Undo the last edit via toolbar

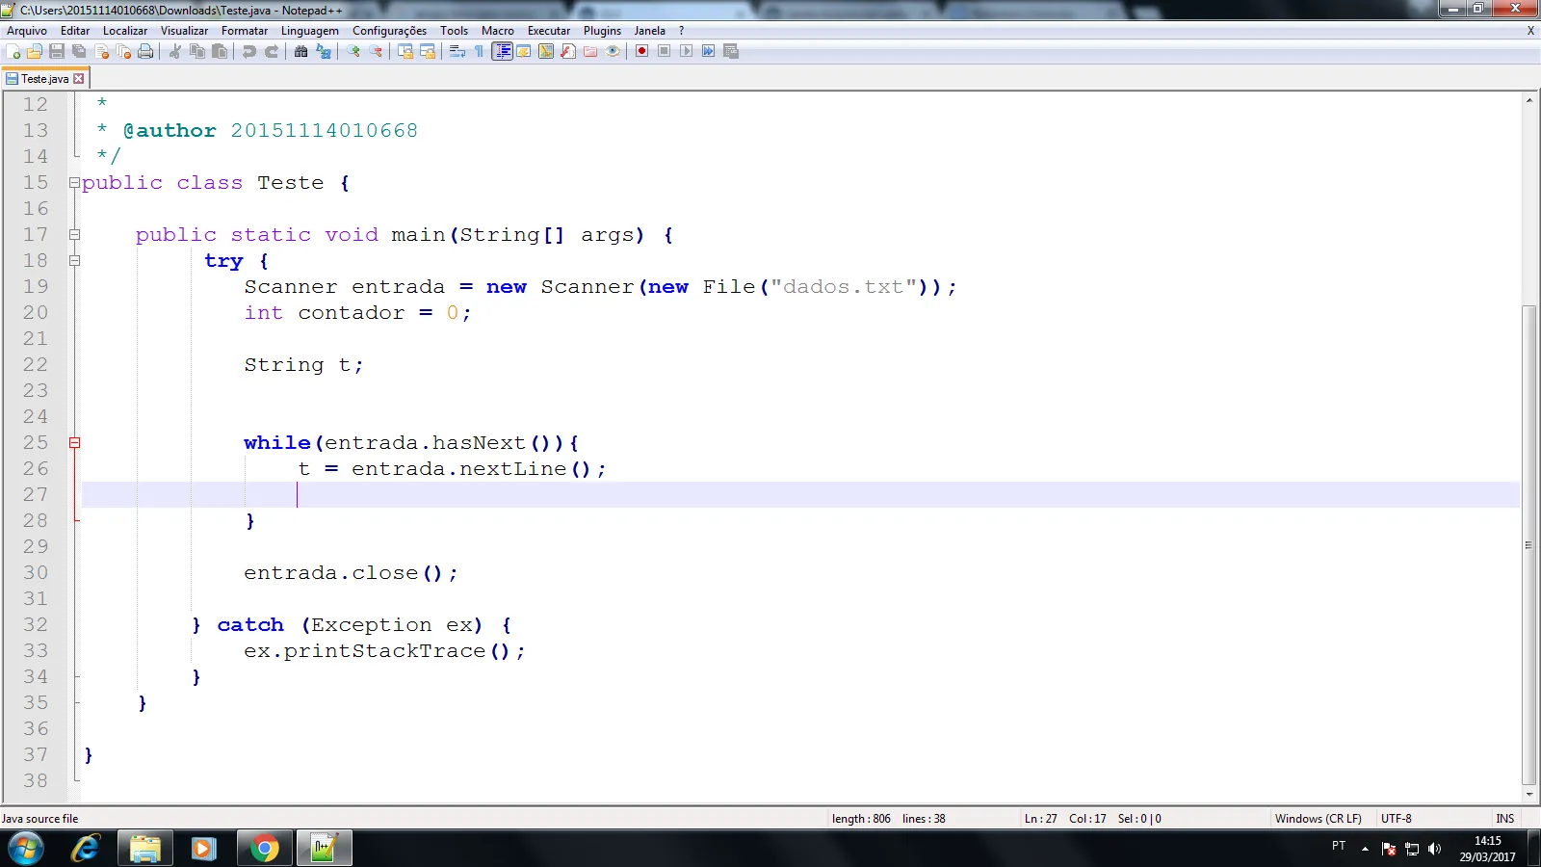pyautogui.click(x=249, y=51)
